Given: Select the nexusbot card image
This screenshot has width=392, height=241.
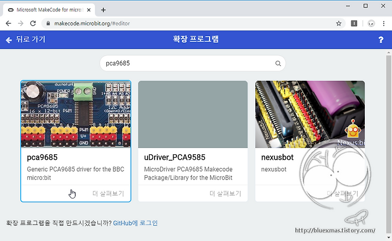Looking at the screenshot, I should [x=310, y=114].
